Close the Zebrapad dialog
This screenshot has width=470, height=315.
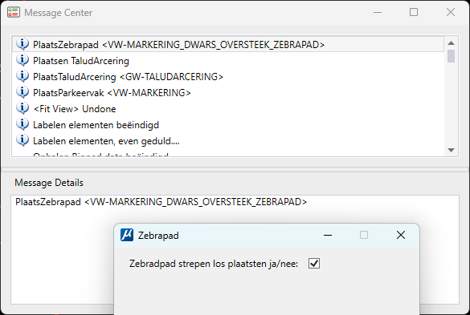pyautogui.click(x=401, y=235)
